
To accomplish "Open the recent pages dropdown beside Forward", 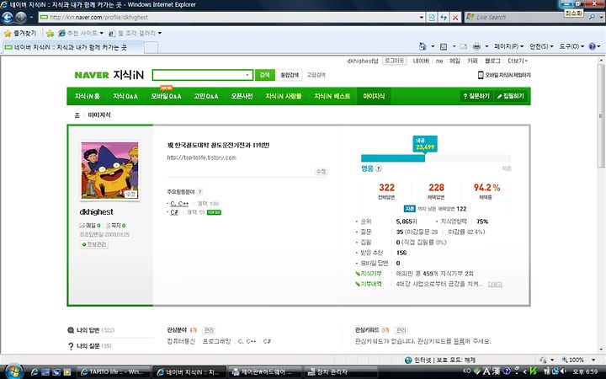I will point(32,18).
